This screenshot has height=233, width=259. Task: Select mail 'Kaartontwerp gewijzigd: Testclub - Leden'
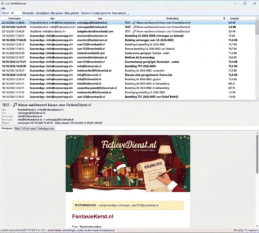point(128,53)
